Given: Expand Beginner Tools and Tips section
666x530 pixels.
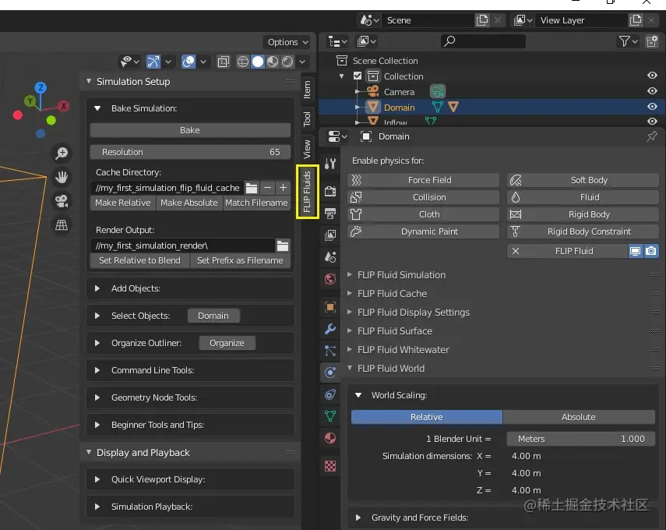Looking at the screenshot, I should click(97, 425).
